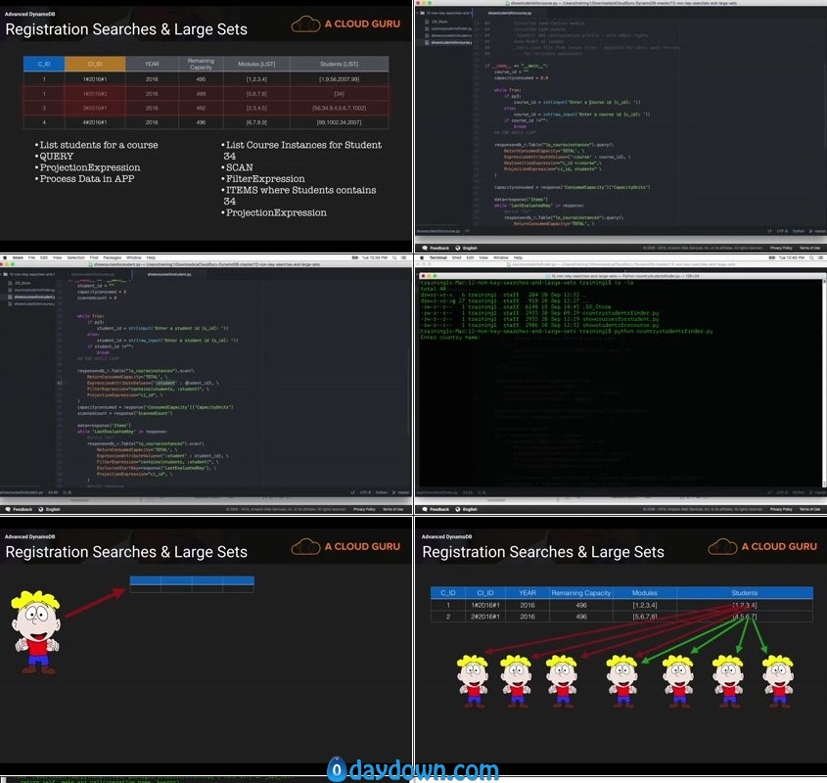Viewport: 827px width, 783px height.
Task: Open Notification Center in the Atom menu bar
Action: coord(404,257)
